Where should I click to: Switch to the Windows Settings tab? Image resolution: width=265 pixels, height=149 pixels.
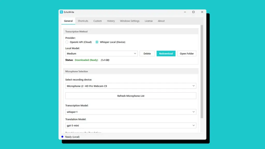pos(130,21)
